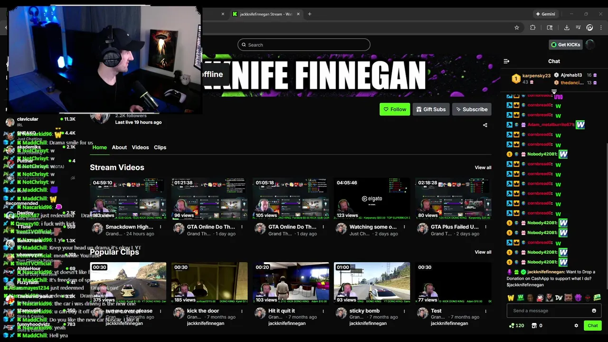Click Adam_metalburrito67 username in chat

551,124
